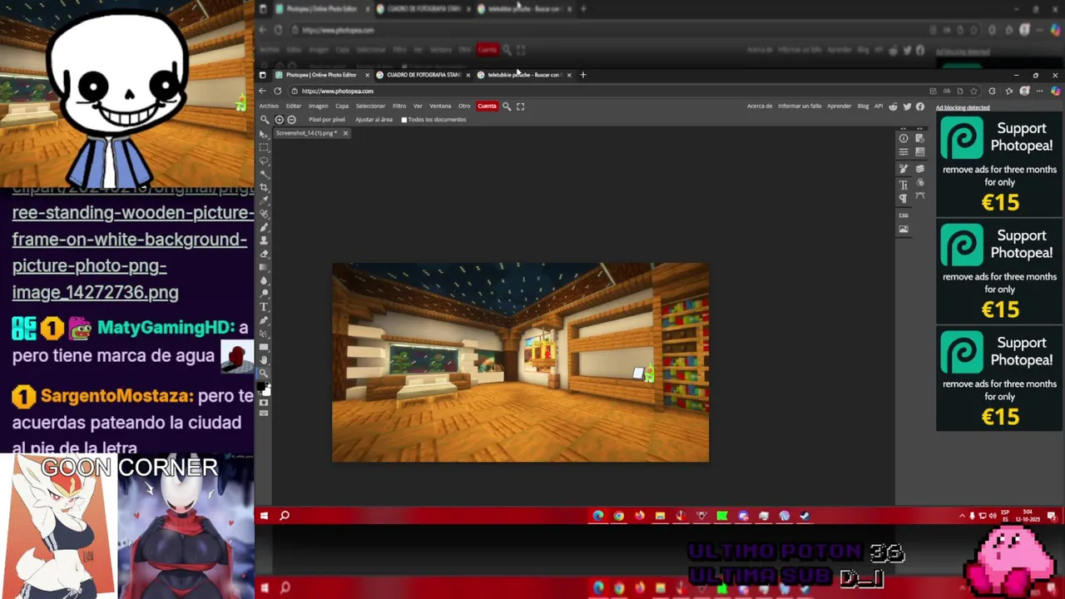Image resolution: width=1065 pixels, height=599 pixels.
Task: Open the Aprender link
Action: pyautogui.click(x=840, y=106)
